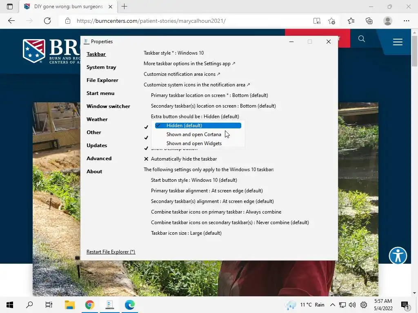Viewport: 418px width, 313px height.
Task: Reload the page with the refresh icon
Action: click(47, 21)
